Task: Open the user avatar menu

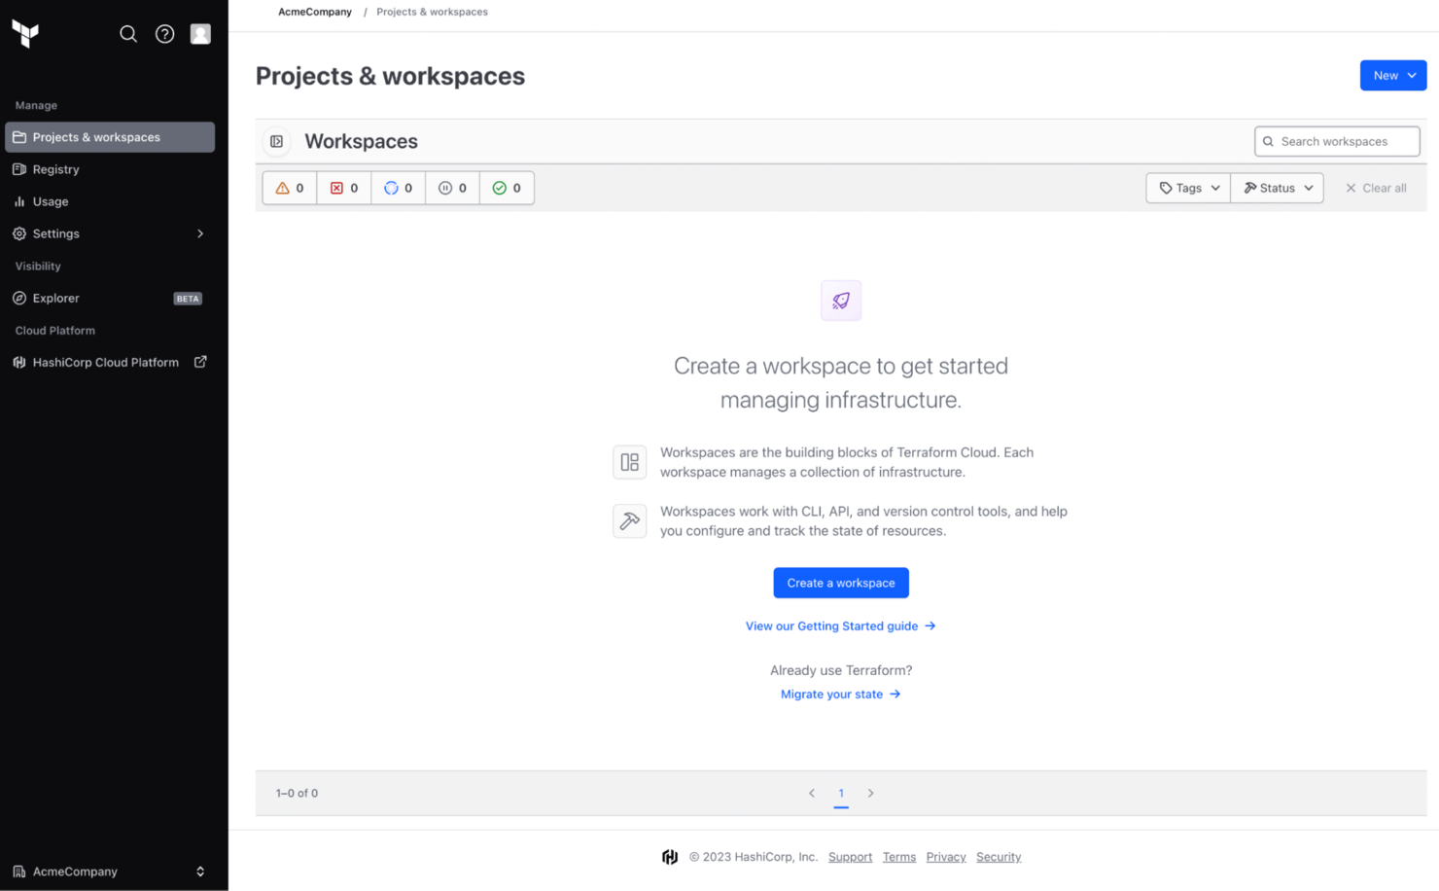Action: coord(200,34)
